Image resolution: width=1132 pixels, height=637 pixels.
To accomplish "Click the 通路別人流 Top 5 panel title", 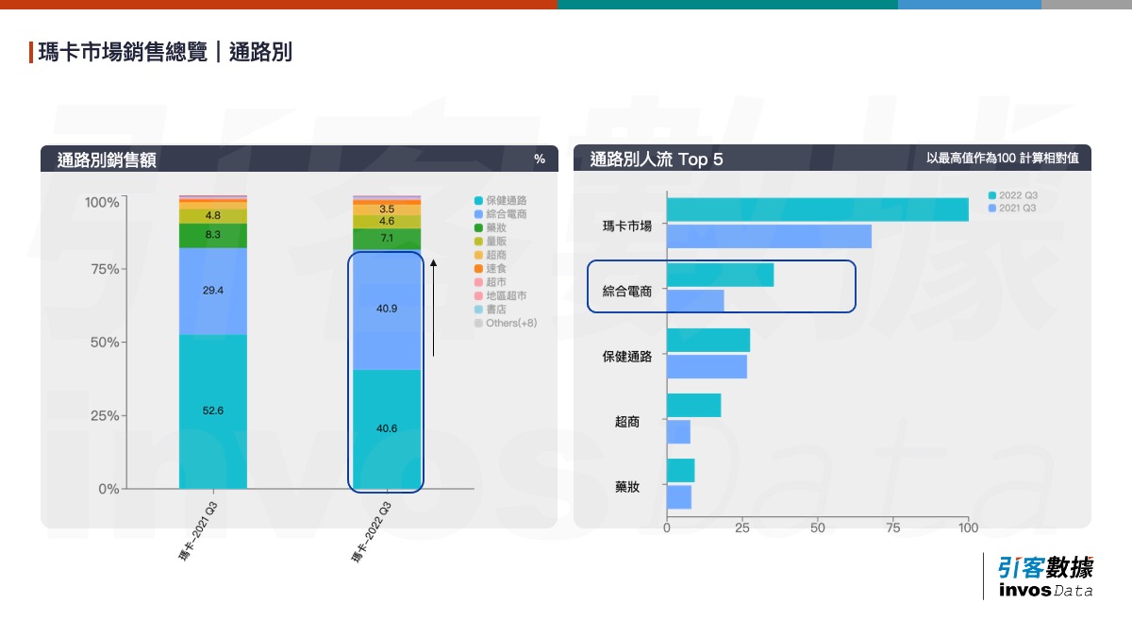I will click(x=657, y=159).
